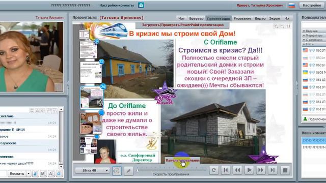Viewport: 326px width, 183px height.
Task: Click the Светлана chat message name
Action: (7, 116)
